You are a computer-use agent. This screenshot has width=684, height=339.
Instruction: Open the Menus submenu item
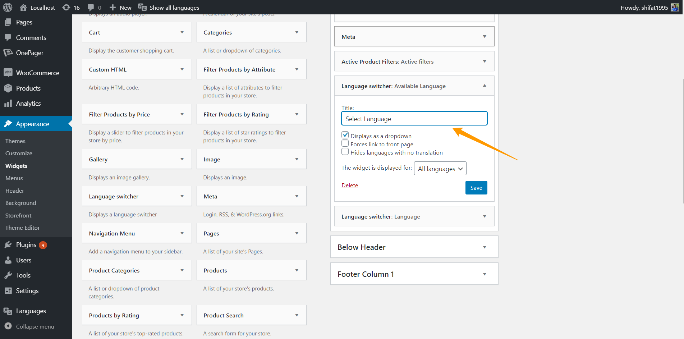point(14,178)
